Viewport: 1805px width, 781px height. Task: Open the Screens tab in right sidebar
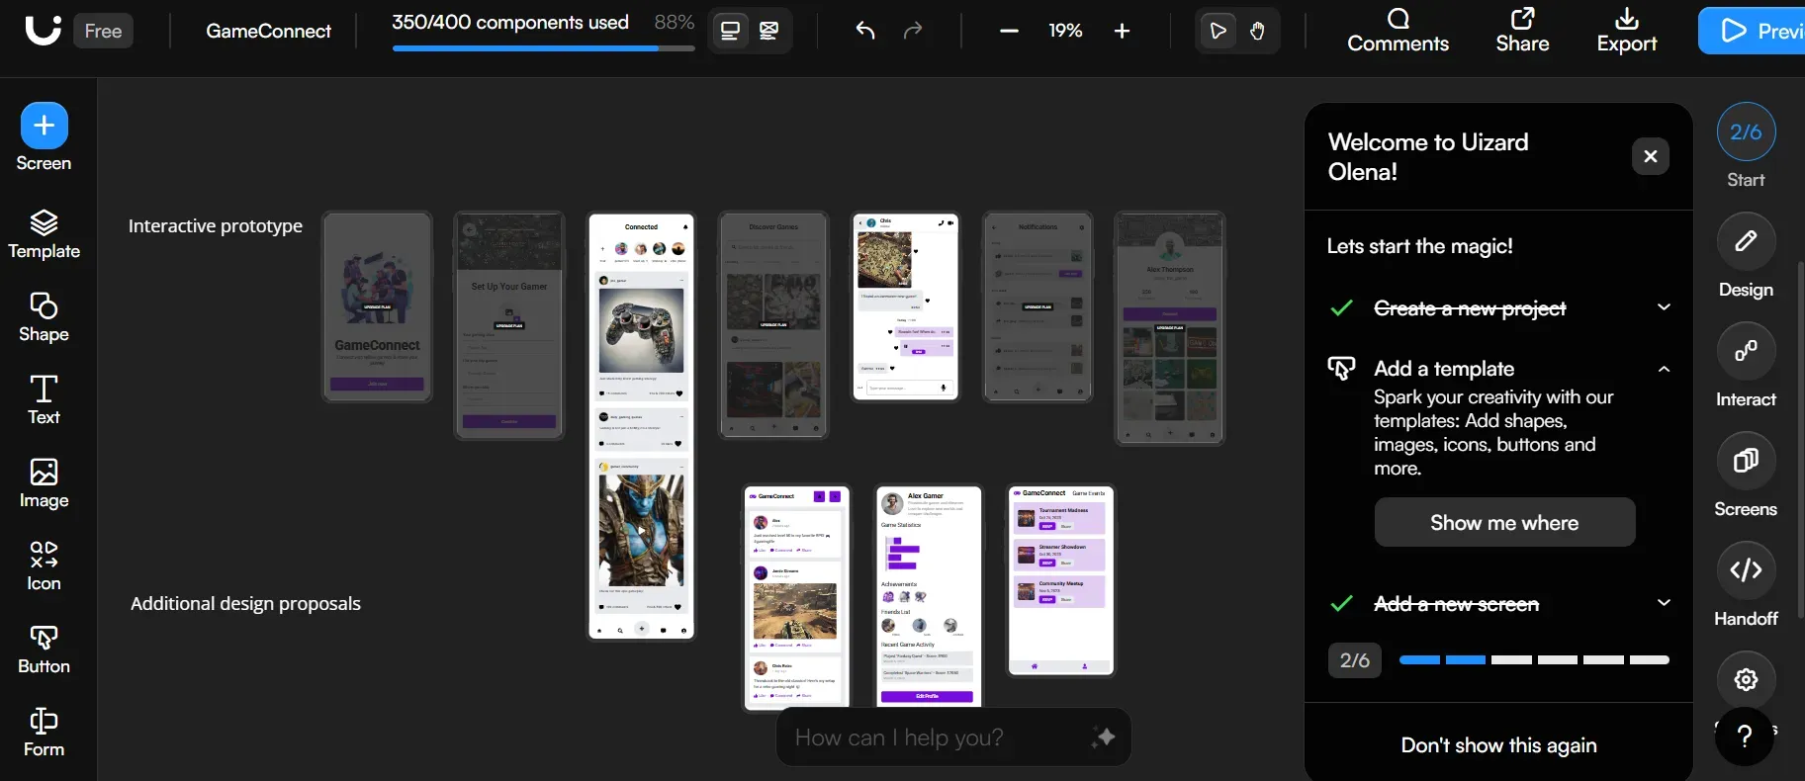tap(1746, 461)
